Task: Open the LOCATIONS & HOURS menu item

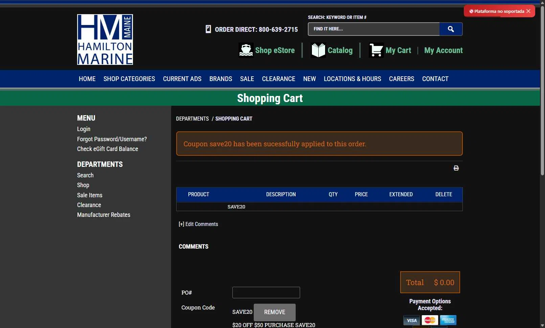Action: (352, 79)
